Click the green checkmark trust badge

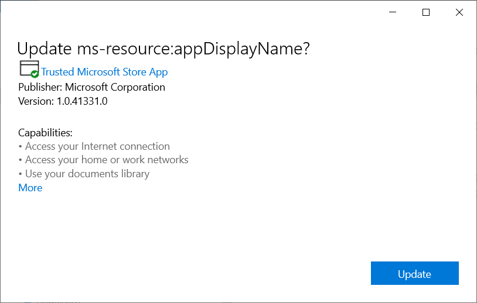35,74
